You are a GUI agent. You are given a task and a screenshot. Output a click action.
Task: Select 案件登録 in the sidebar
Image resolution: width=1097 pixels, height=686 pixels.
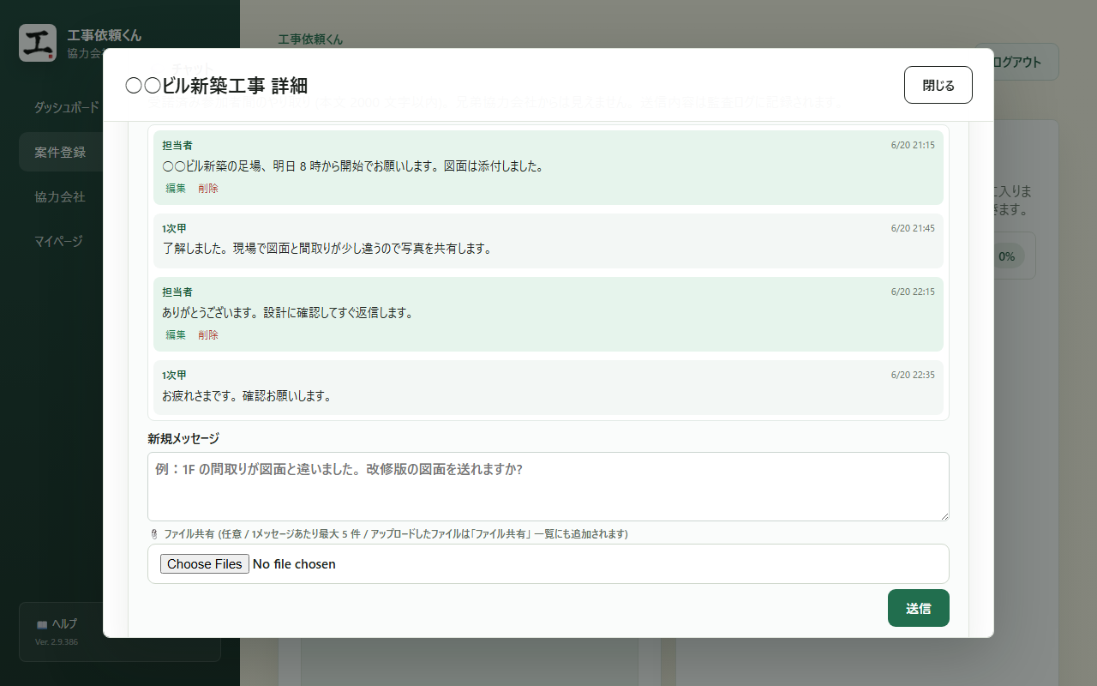pos(60,152)
